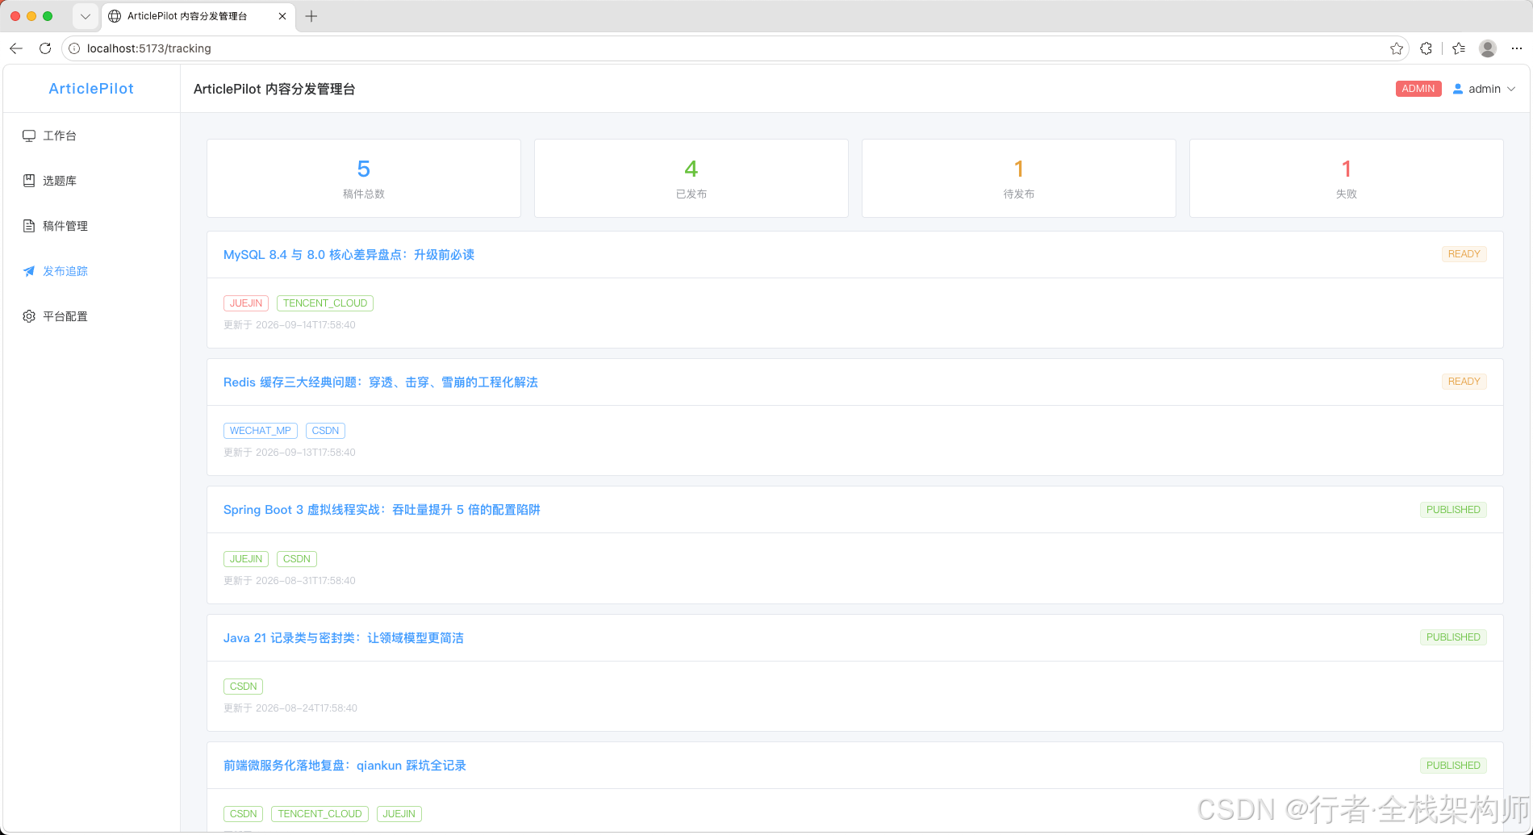Click the 稿件总数 statistic card
Image resolution: width=1533 pixels, height=835 pixels.
(364, 178)
